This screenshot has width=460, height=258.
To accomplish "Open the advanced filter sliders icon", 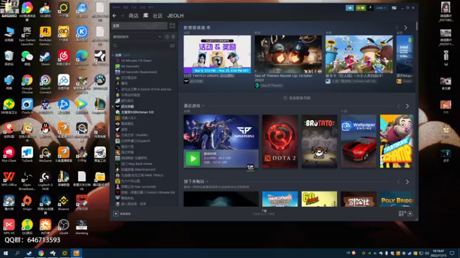I will (x=172, y=46).
